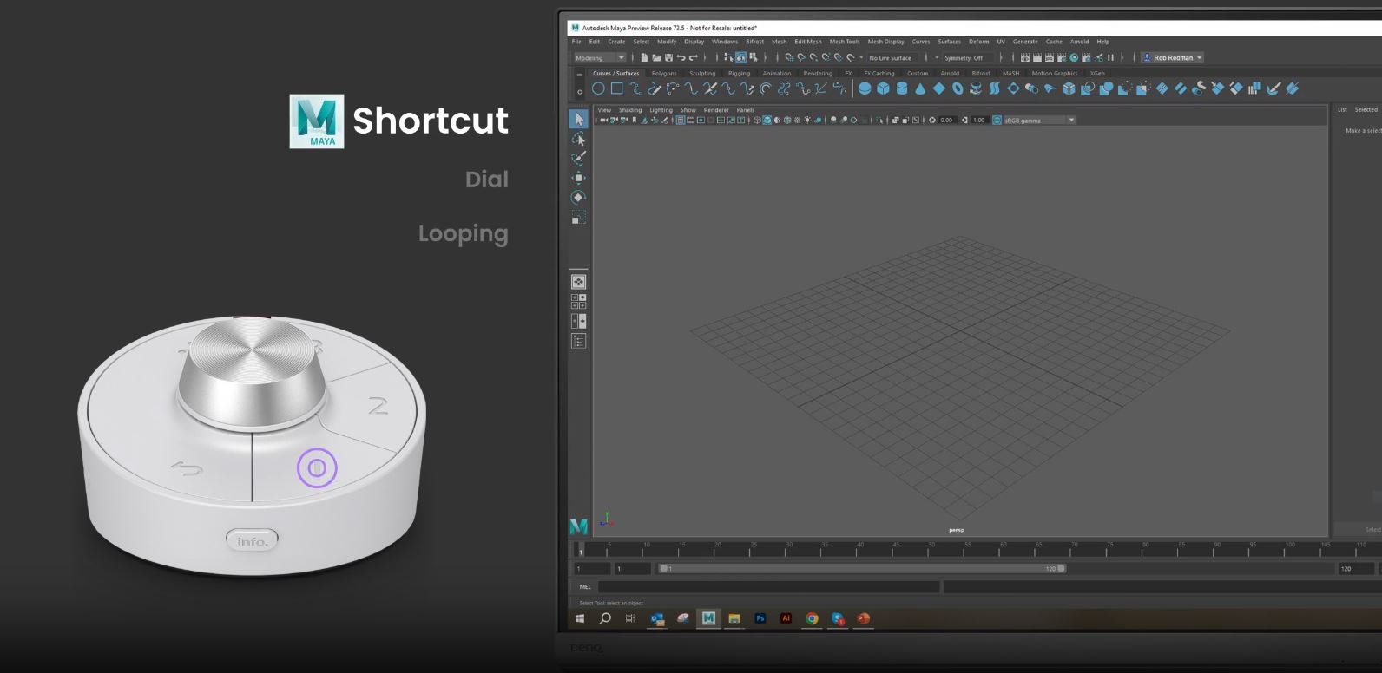The height and width of the screenshot is (673, 1382).
Task: Switch to the four-view pane layout
Action: (x=578, y=301)
